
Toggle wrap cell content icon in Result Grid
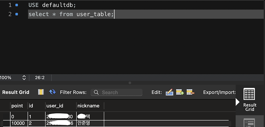[41, 92]
